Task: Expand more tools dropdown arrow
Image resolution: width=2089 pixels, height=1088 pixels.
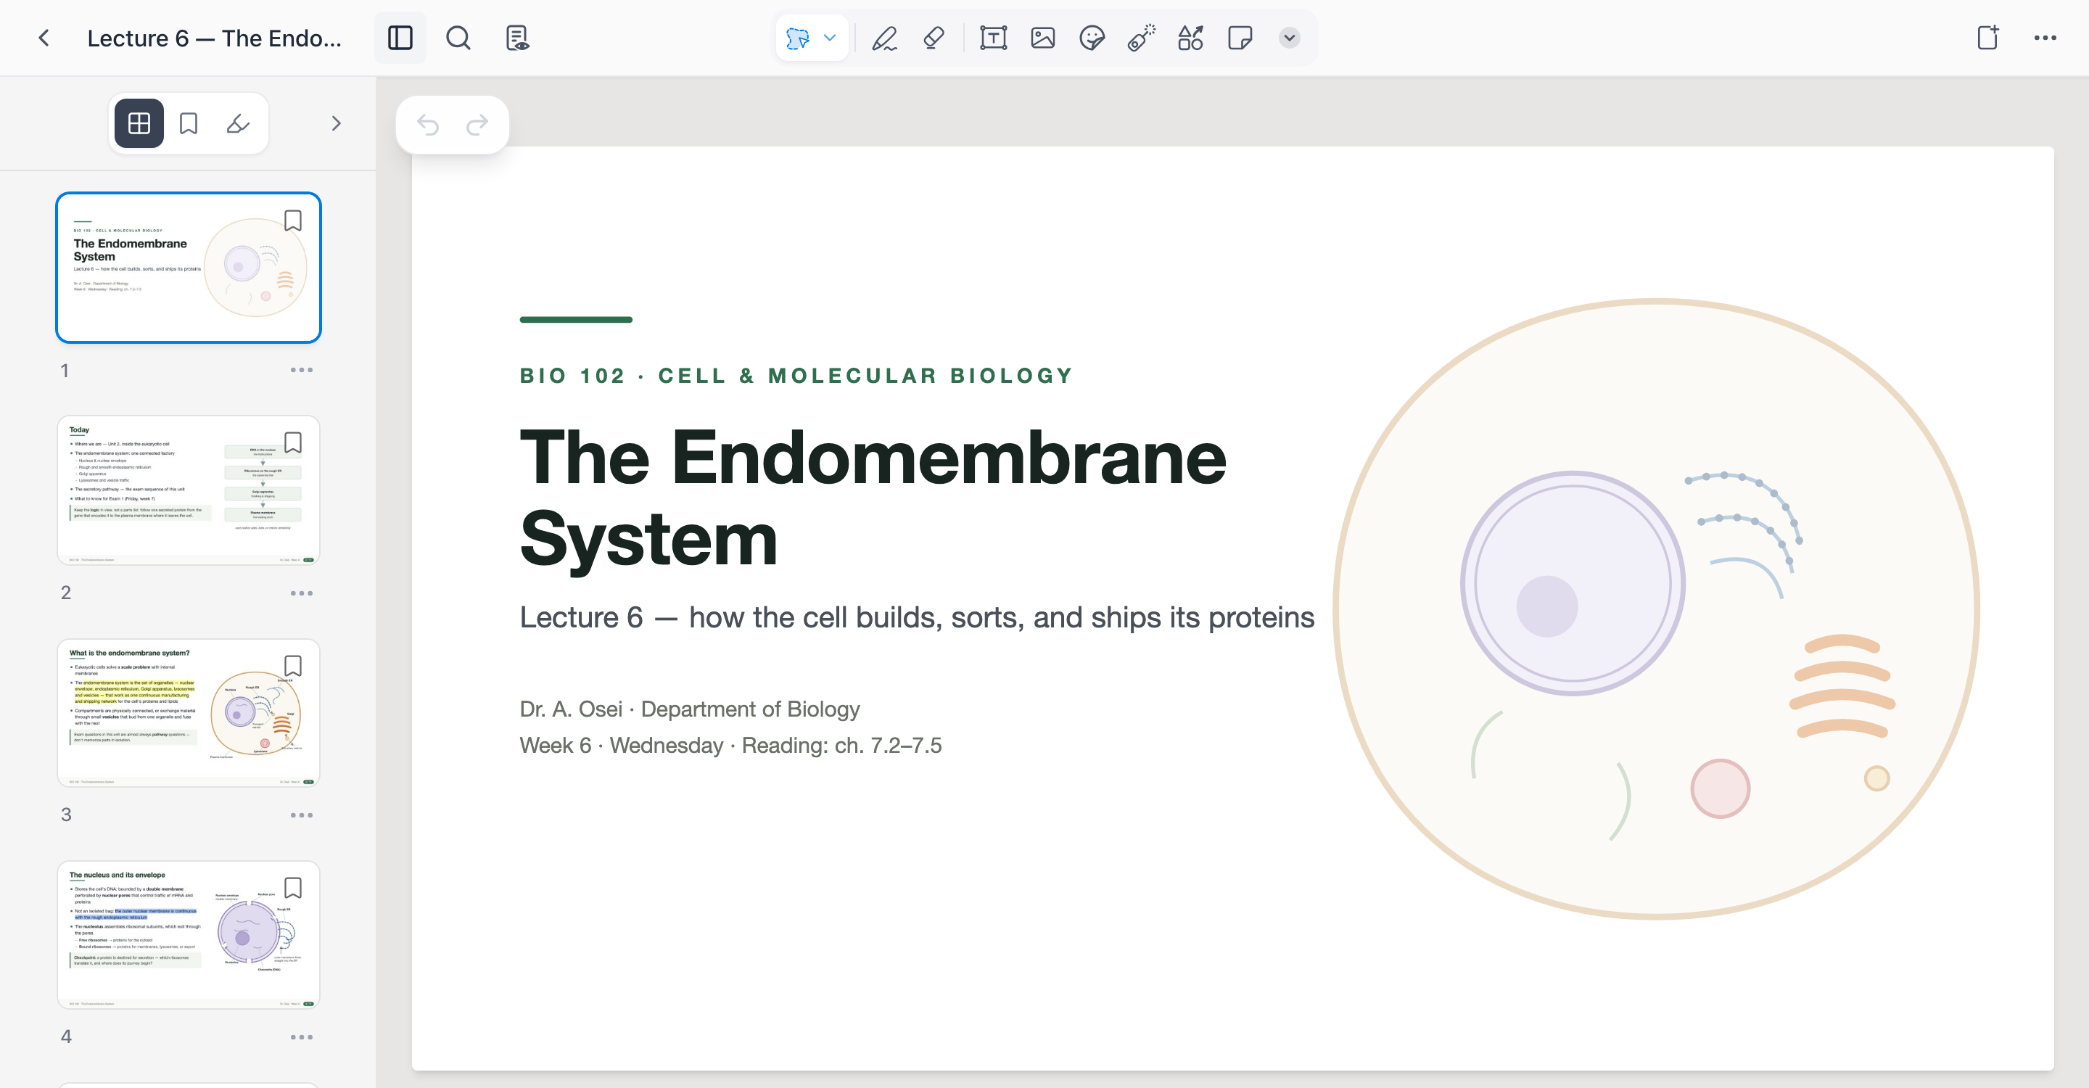Action: coord(1289,38)
